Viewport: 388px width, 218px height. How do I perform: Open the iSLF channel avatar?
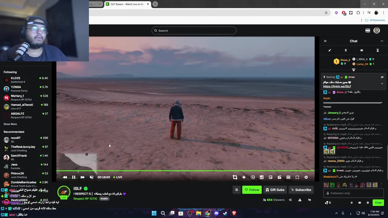(x=64, y=192)
